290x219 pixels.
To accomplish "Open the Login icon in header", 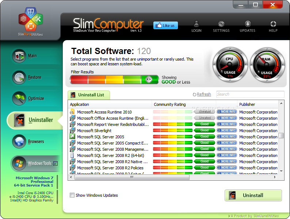I will [x=196, y=27].
